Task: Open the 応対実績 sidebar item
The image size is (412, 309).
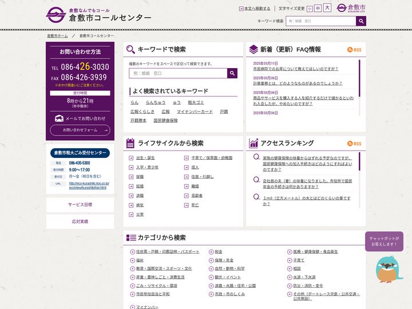Action: coord(80,222)
